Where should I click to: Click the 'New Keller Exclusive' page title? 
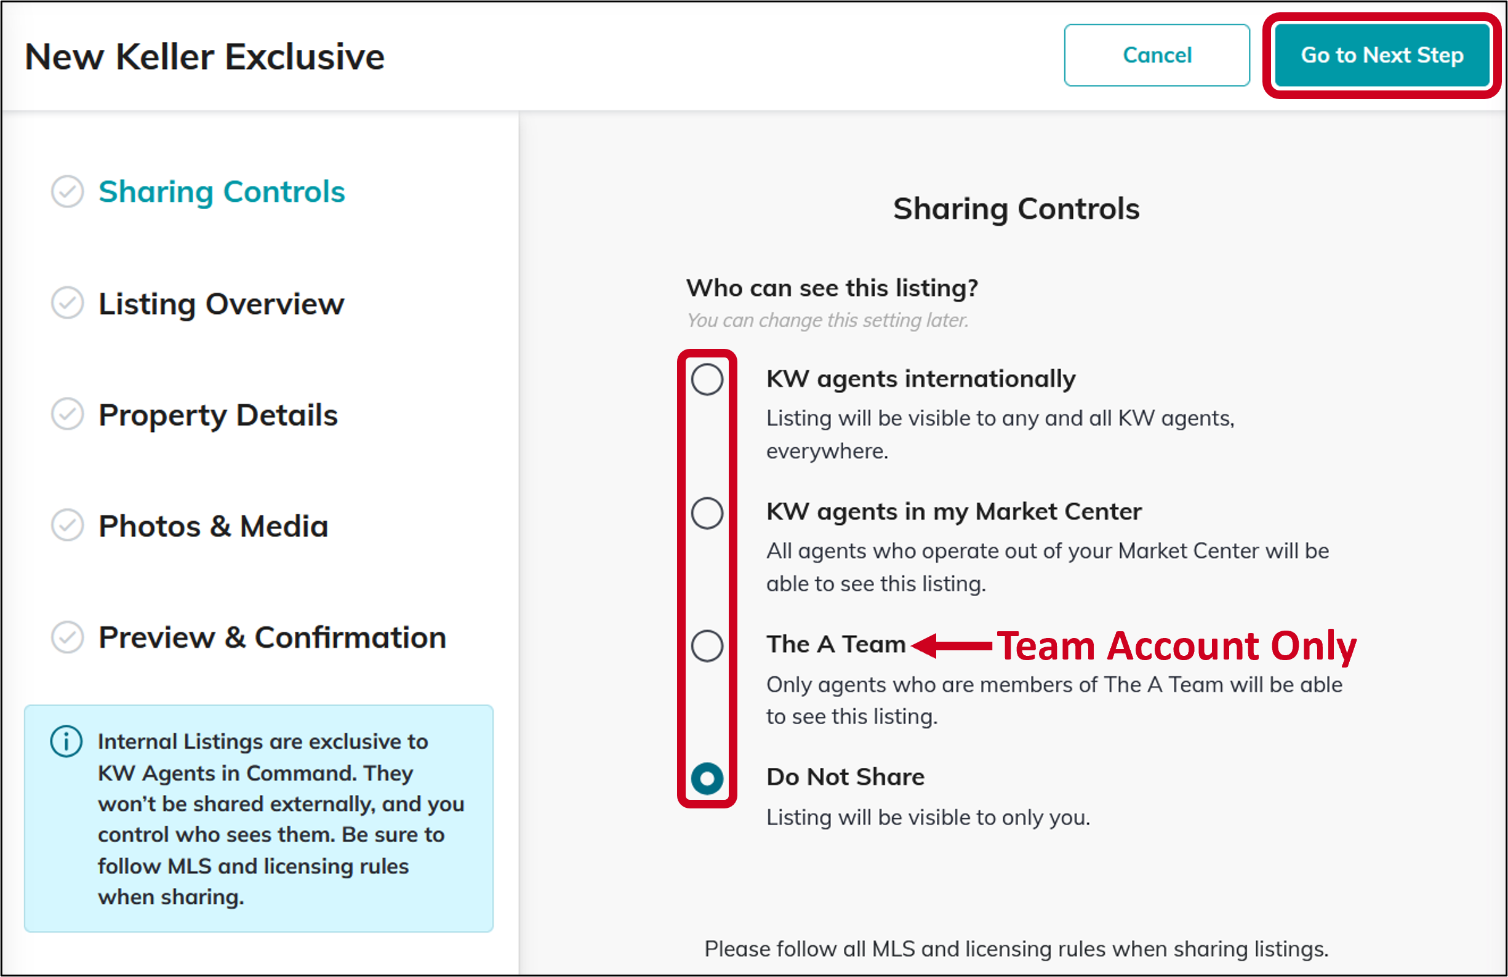[204, 57]
